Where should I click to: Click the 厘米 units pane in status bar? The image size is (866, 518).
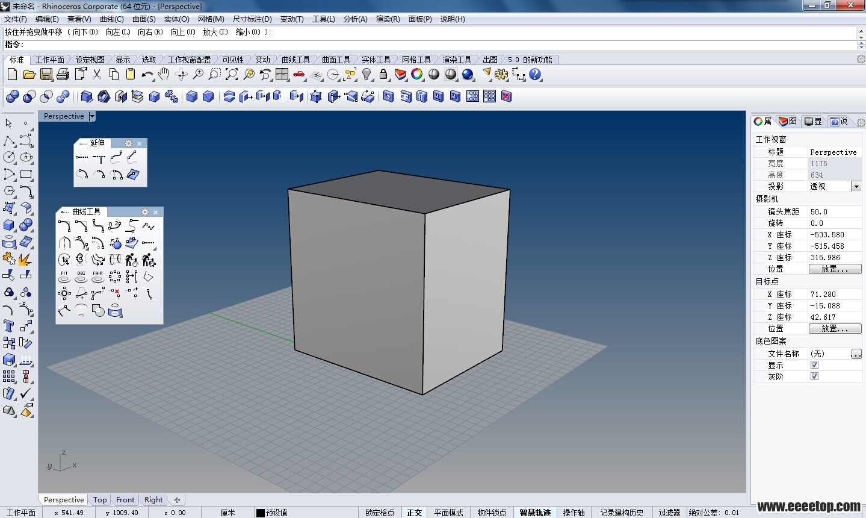click(x=228, y=513)
